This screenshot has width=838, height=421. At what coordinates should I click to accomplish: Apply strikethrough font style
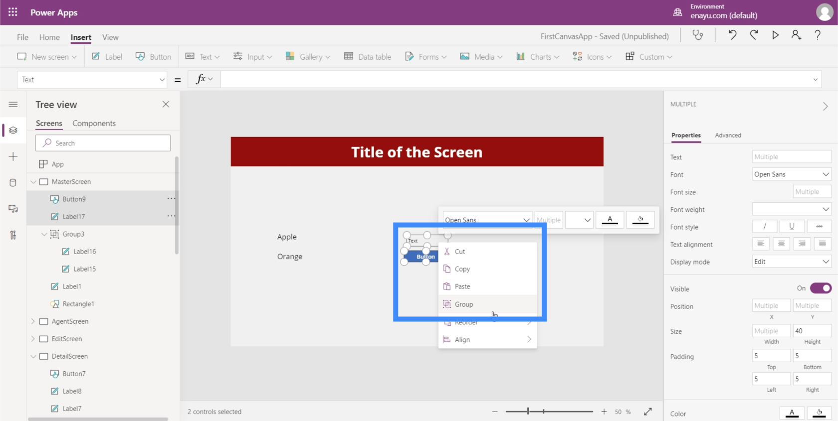819,226
